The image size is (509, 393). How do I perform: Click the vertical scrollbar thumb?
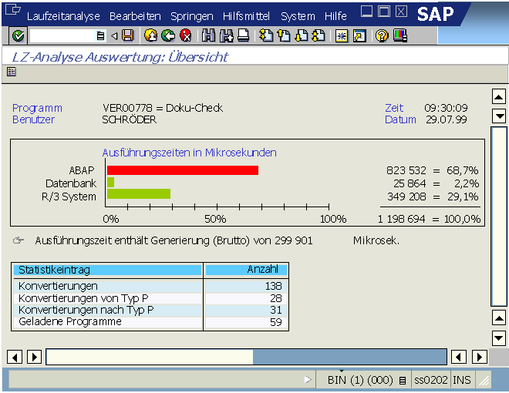tap(499, 217)
